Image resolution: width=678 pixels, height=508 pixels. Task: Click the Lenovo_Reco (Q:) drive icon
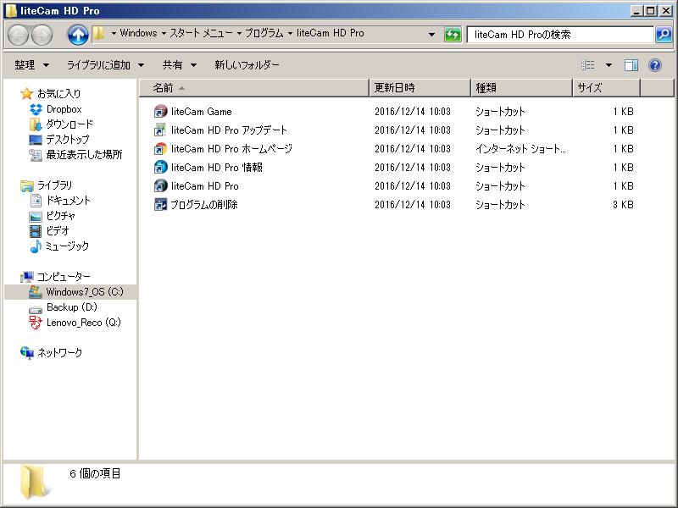[x=36, y=323]
